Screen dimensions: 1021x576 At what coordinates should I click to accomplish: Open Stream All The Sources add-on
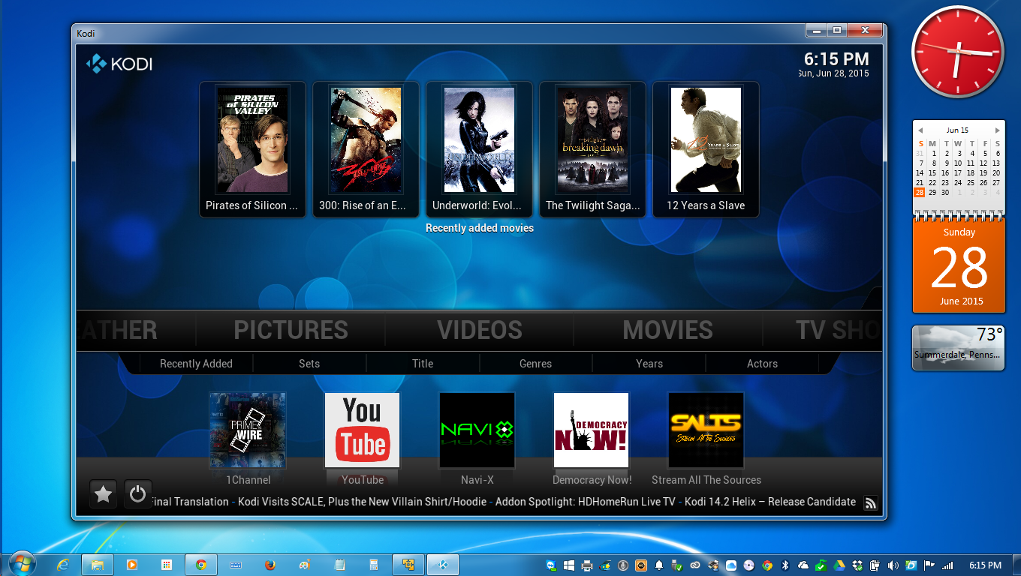[x=706, y=430]
